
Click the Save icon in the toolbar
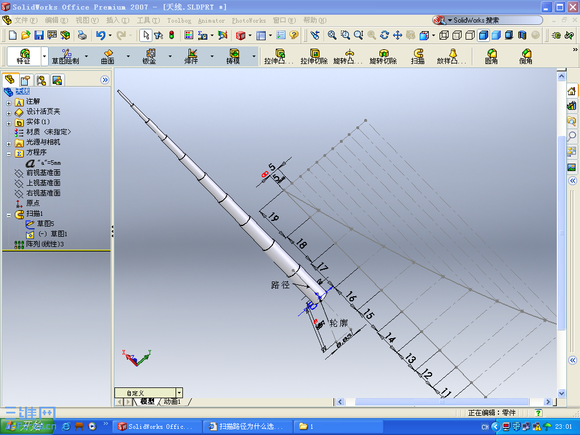[x=39, y=35]
